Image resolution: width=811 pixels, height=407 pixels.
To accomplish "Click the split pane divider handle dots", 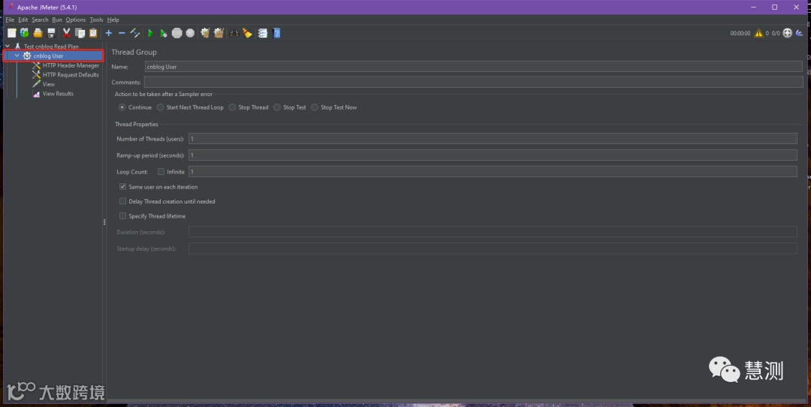I will 104,222.
